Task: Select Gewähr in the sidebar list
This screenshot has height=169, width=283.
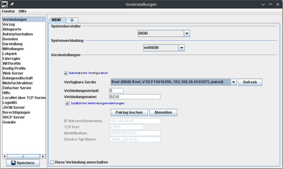Action: tap(24, 122)
